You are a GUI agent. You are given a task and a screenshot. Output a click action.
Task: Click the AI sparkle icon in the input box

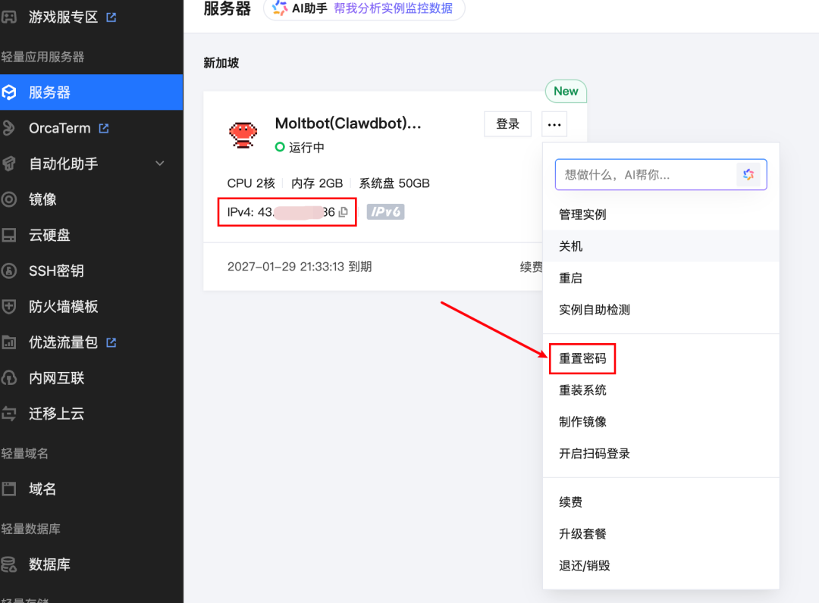pyautogui.click(x=749, y=174)
